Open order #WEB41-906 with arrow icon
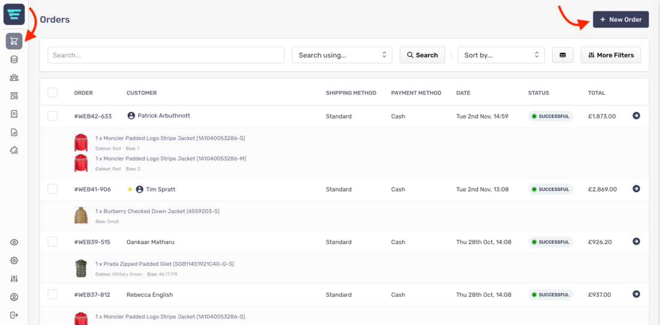 point(636,189)
